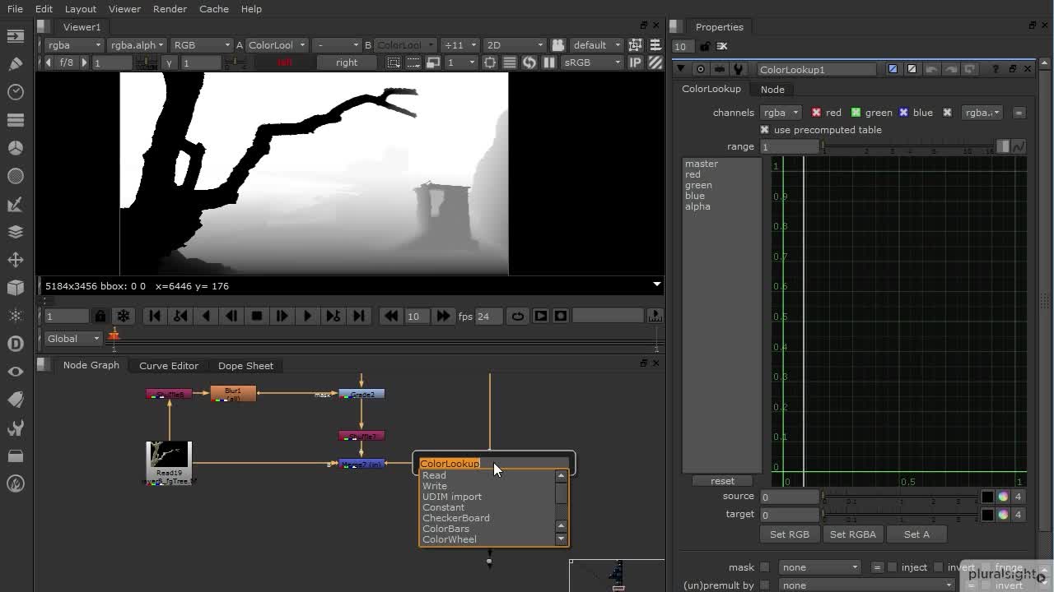1054x592 pixels.
Task: Step back one frame
Action: coord(231,316)
